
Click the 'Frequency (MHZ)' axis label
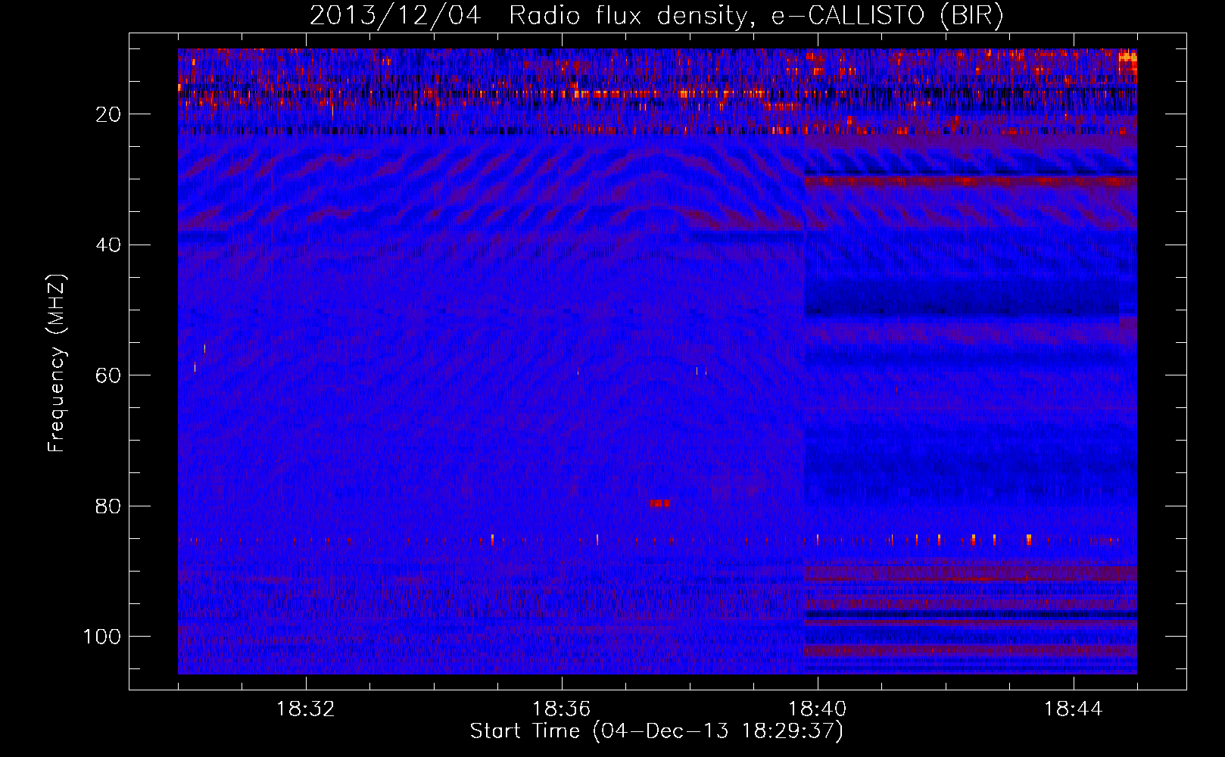[x=57, y=363]
